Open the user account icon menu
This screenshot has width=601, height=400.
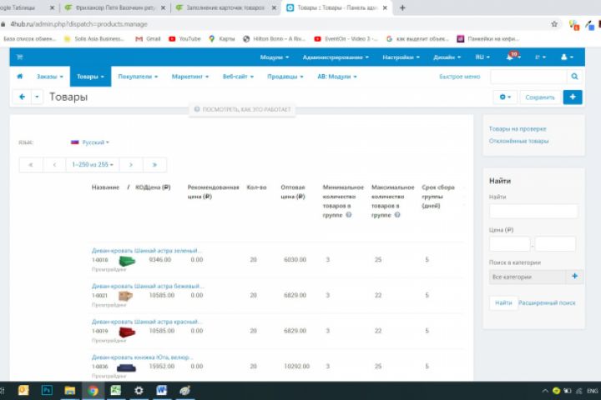pyautogui.click(x=567, y=57)
